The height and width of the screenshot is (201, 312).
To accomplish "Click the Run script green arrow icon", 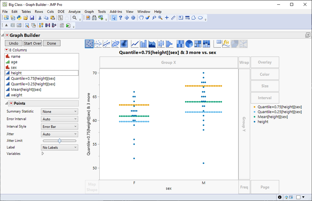I will pyautogui.click(x=68, y=26).
